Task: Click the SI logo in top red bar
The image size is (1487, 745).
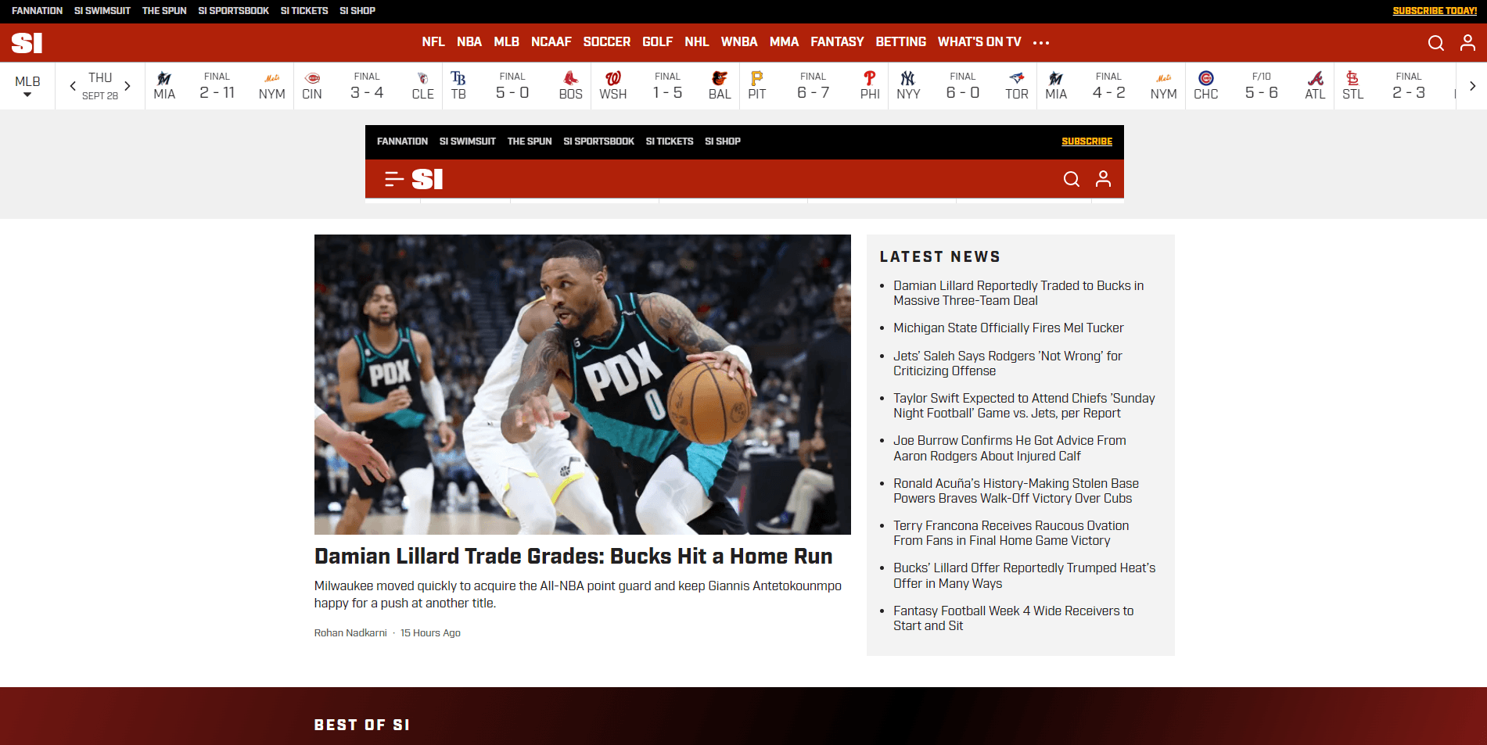Action: [27, 43]
